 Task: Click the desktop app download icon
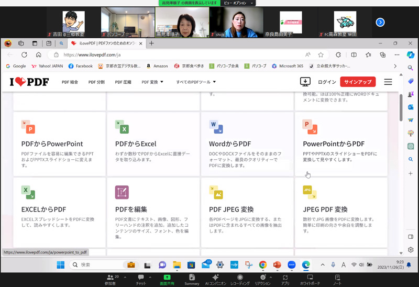[305, 82]
